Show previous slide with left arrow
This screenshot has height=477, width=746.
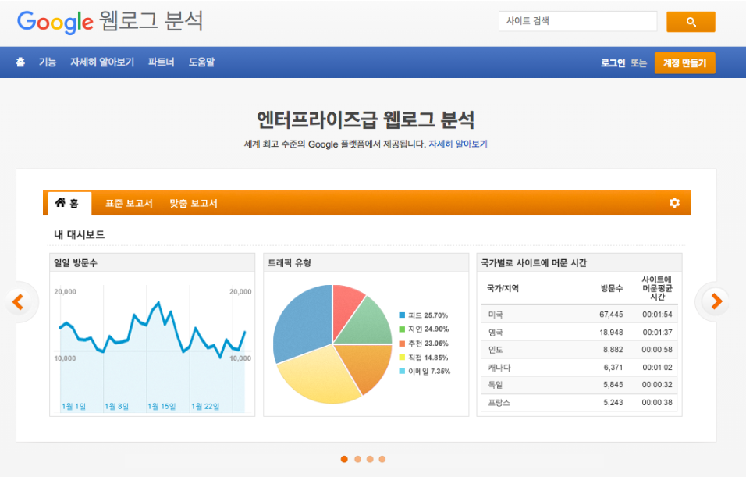point(19,302)
